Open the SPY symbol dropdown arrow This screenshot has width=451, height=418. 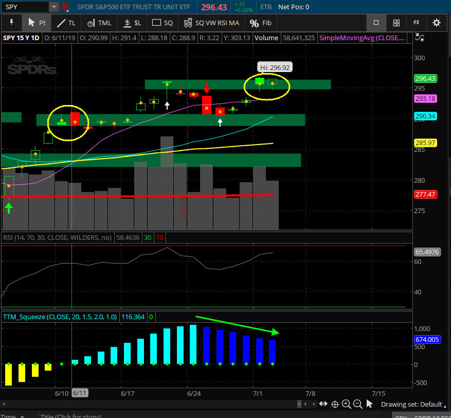pyautogui.click(x=54, y=7)
